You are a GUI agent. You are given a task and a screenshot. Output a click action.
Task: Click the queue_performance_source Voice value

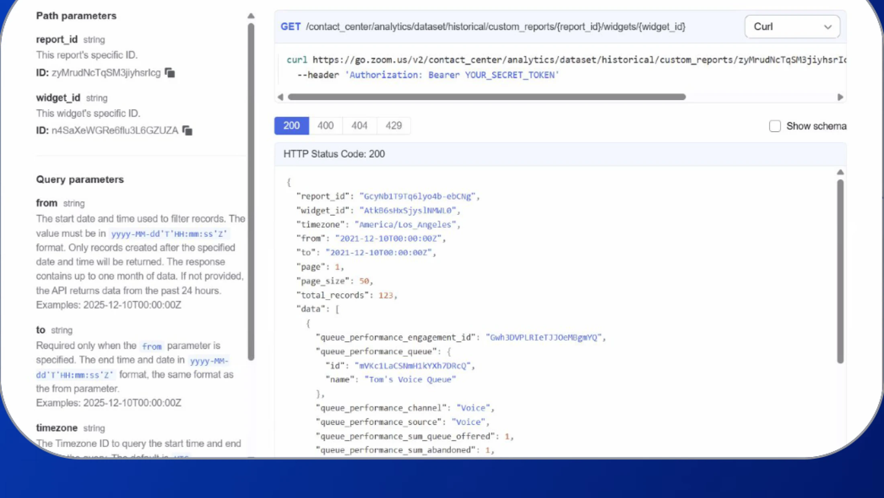[468, 422]
